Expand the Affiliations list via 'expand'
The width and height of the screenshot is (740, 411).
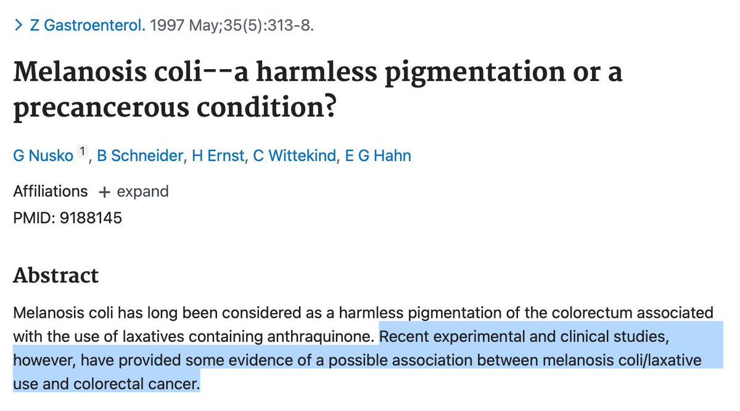(x=142, y=192)
